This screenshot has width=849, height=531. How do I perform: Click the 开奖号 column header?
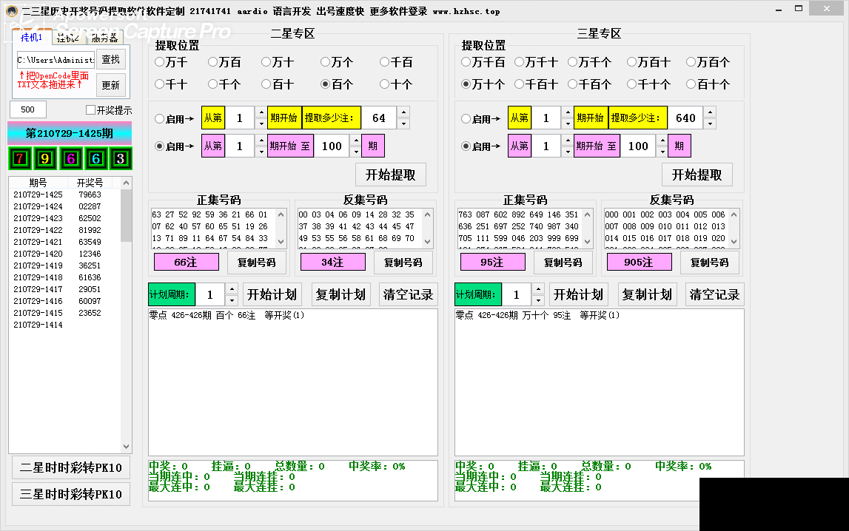point(90,183)
